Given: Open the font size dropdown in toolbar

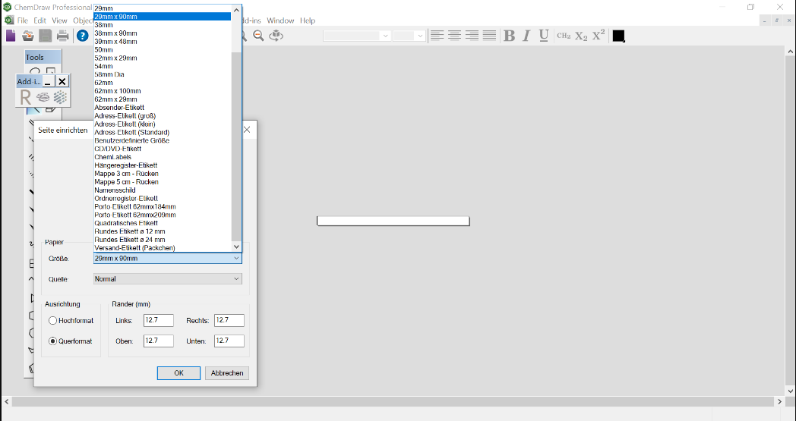Looking at the screenshot, I should point(420,36).
